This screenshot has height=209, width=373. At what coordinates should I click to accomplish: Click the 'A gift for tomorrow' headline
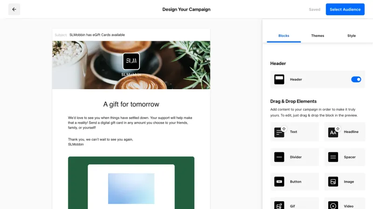131,104
